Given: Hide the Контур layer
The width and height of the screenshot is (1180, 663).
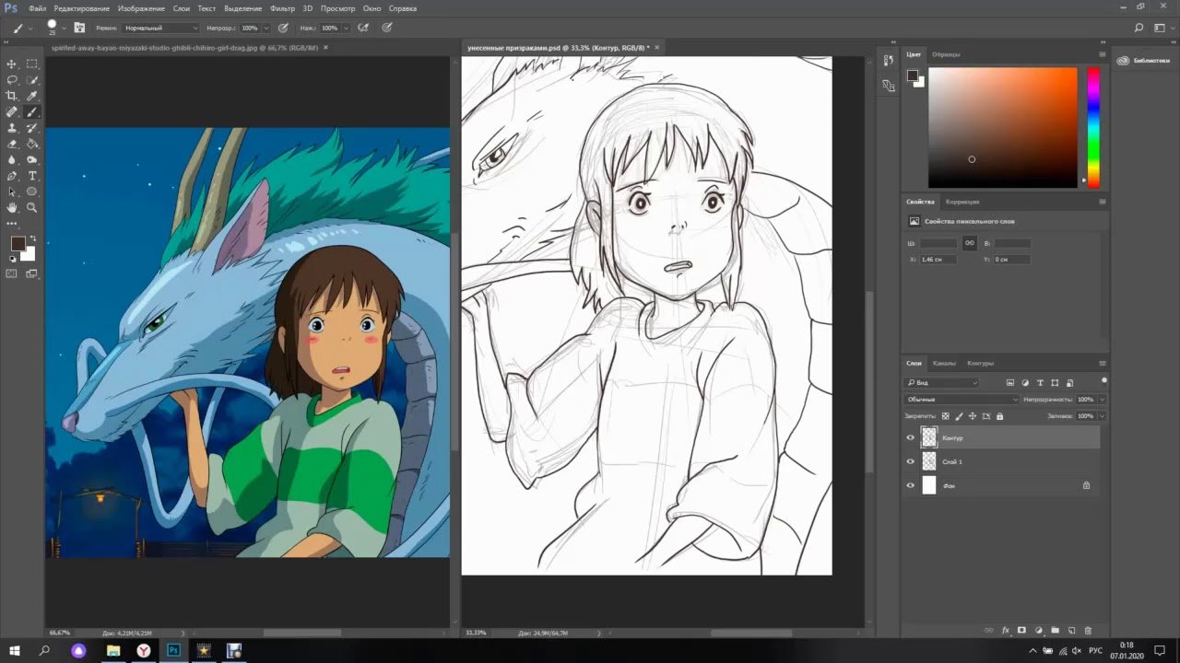Looking at the screenshot, I should click(911, 438).
